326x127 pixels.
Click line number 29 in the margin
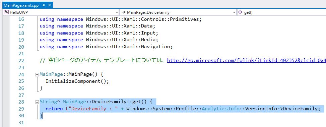[x=21, y=109]
